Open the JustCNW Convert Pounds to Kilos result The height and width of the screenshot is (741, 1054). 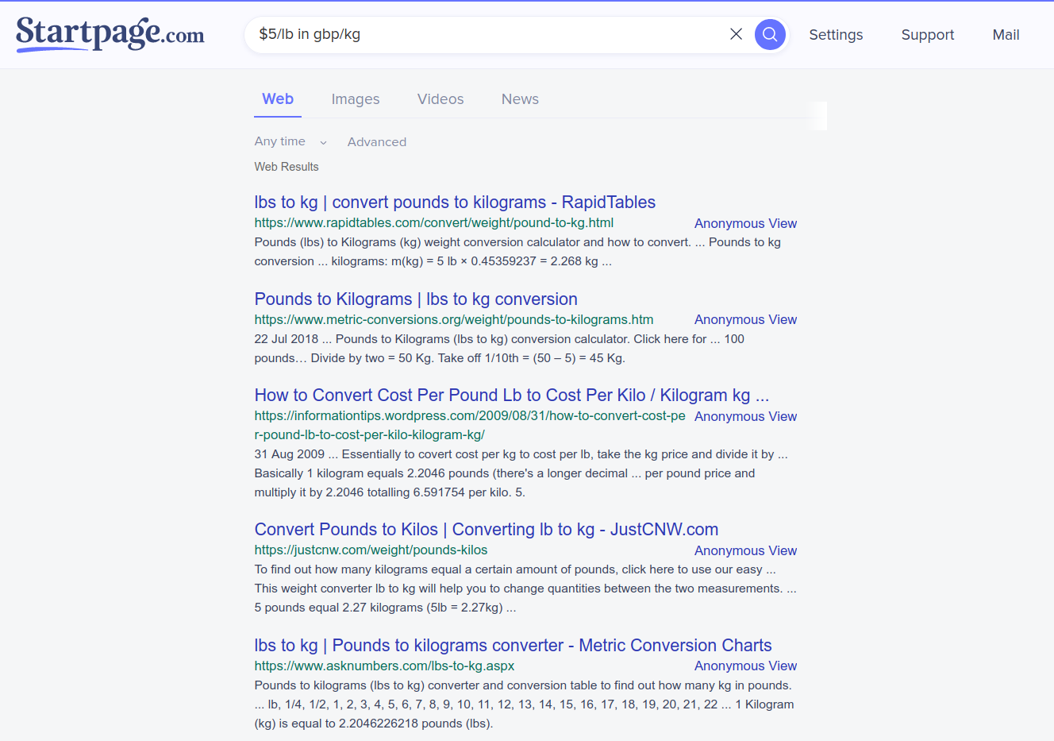pos(487,530)
